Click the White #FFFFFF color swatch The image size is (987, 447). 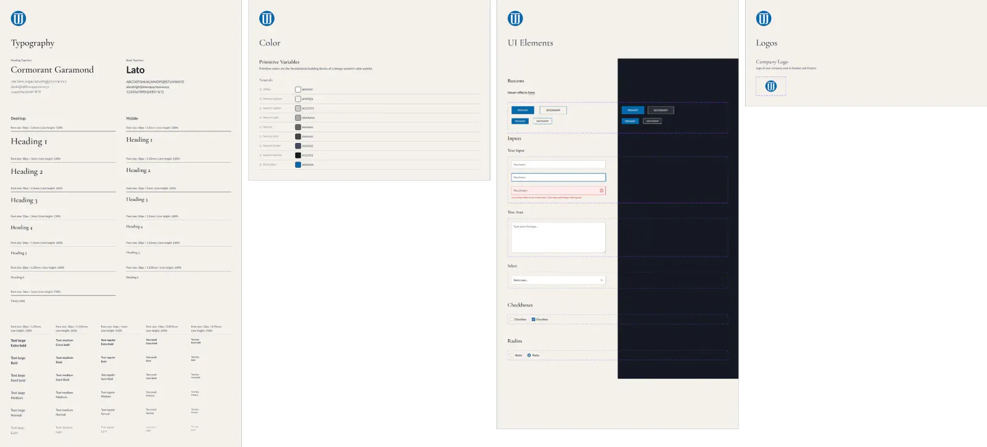coord(298,89)
